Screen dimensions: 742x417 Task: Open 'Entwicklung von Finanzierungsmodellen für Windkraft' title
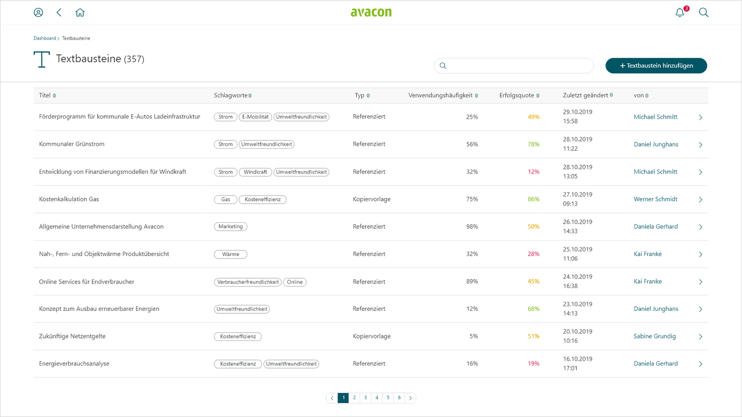pos(113,172)
